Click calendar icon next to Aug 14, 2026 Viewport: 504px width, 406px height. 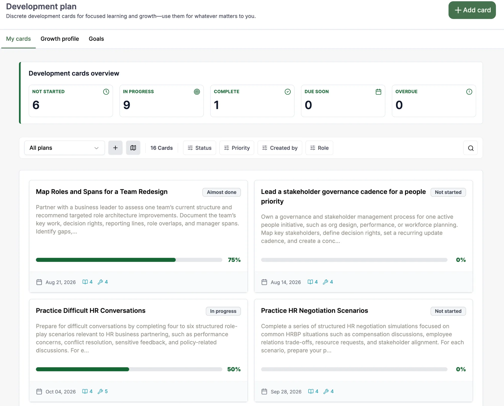tap(264, 282)
